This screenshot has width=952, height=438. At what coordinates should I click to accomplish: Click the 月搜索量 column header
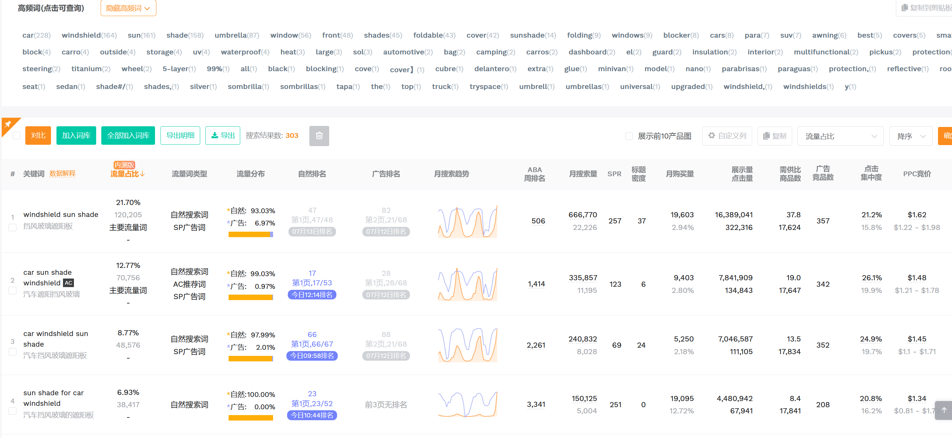point(583,174)
